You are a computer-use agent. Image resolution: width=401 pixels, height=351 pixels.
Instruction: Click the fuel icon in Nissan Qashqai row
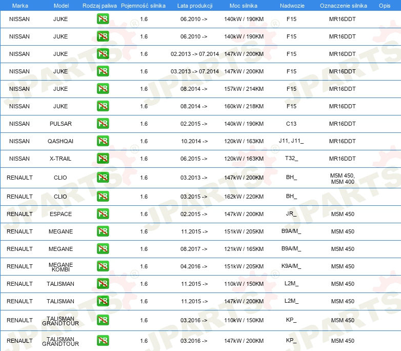tap(103, 141)
